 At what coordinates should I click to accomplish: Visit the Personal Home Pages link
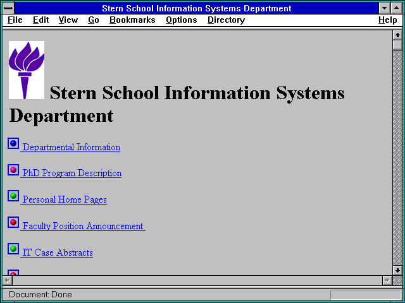pyautogui.click(x=65, y=199)
